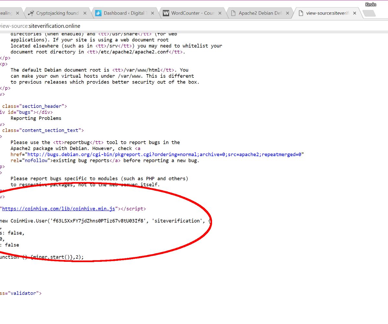388x324 pixels.
Task: Focus the address bar showing view-source:siteverification.online
Action: pyautogui.click(x=194, y=26)
